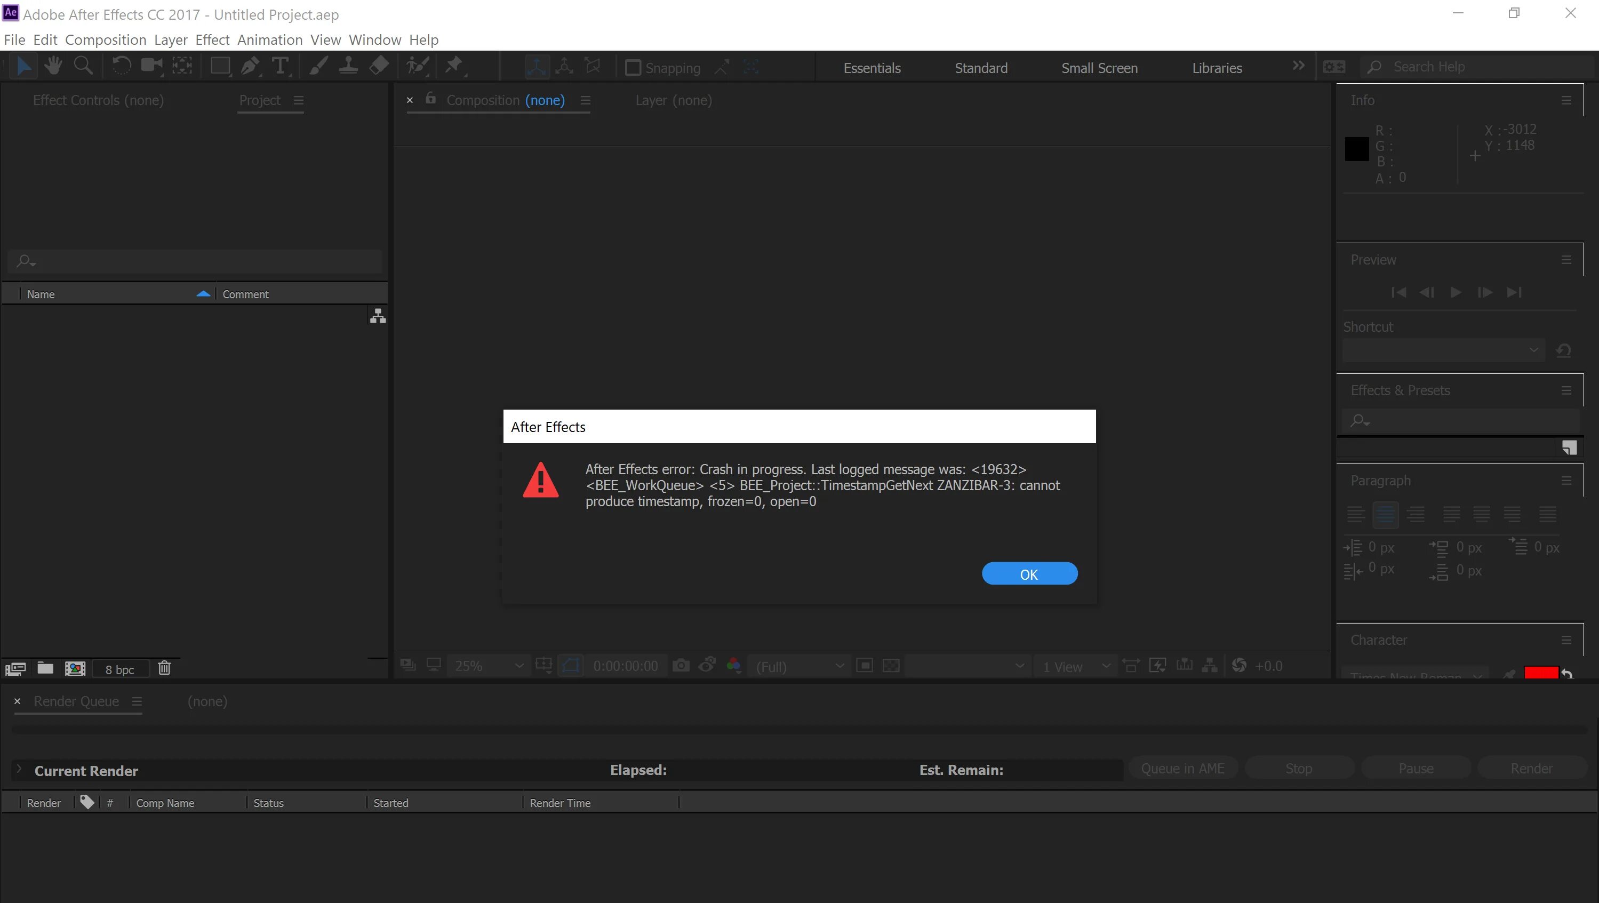Image resolution: width=1599 pixels, height=903 pixels.
Task: Choose the World Axis mode icon
Action: pos(564,67)
